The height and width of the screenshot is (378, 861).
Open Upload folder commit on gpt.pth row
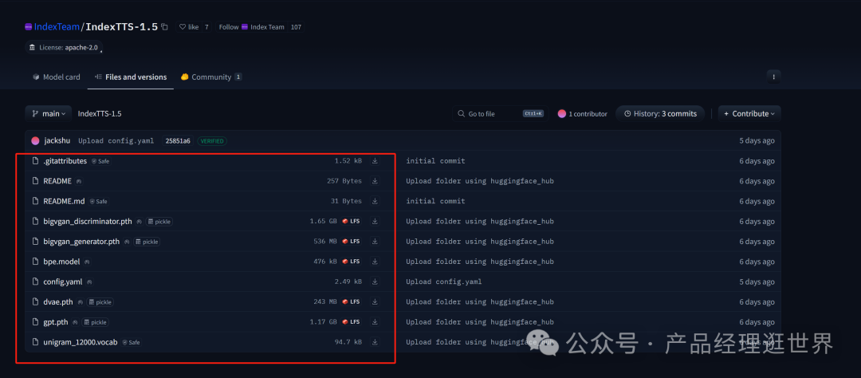point(479,322)
